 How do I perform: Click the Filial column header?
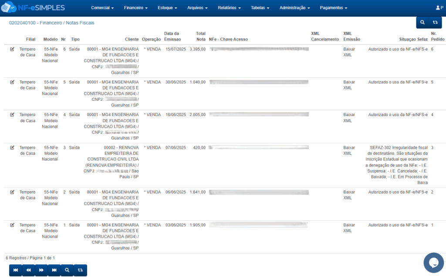(31, 39)
